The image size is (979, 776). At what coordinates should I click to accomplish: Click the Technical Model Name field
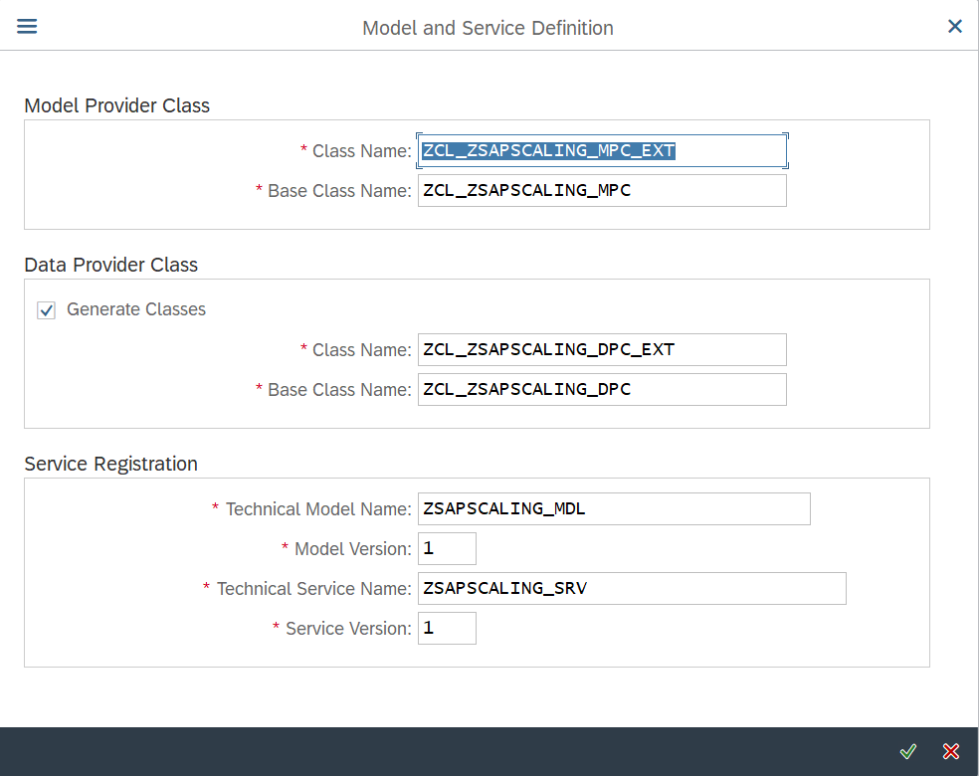(614, 508)
